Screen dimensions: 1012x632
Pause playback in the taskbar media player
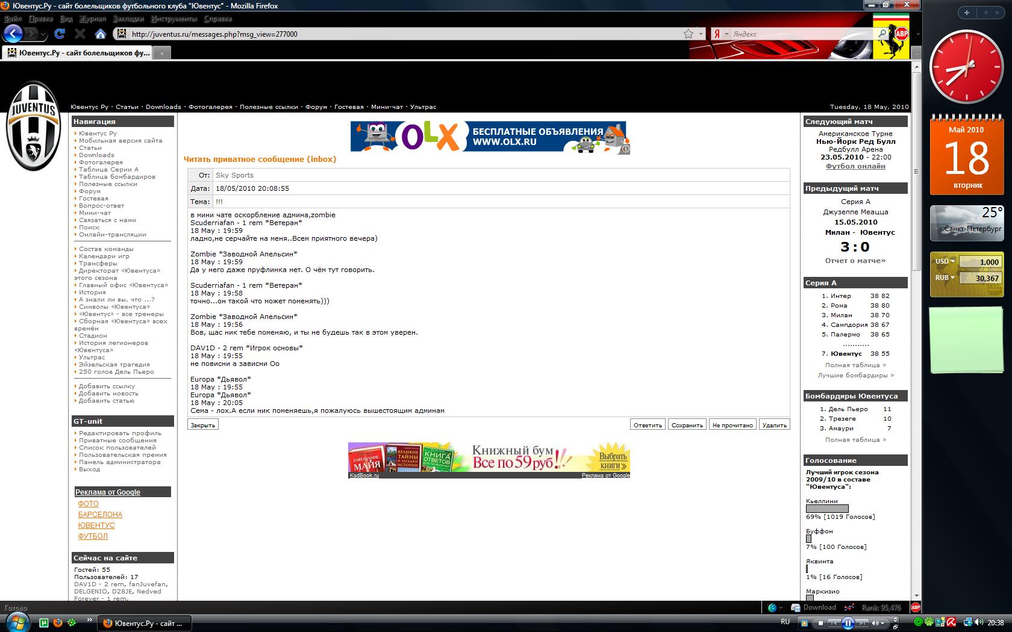pos(848,623)
